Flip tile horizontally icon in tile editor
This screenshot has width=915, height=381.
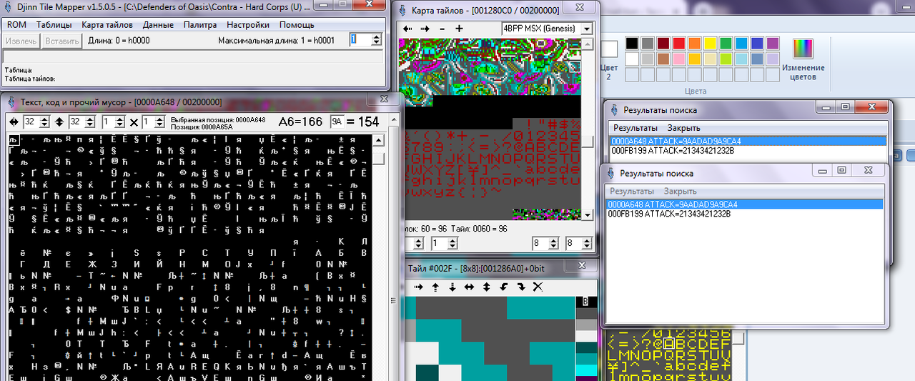469,287
